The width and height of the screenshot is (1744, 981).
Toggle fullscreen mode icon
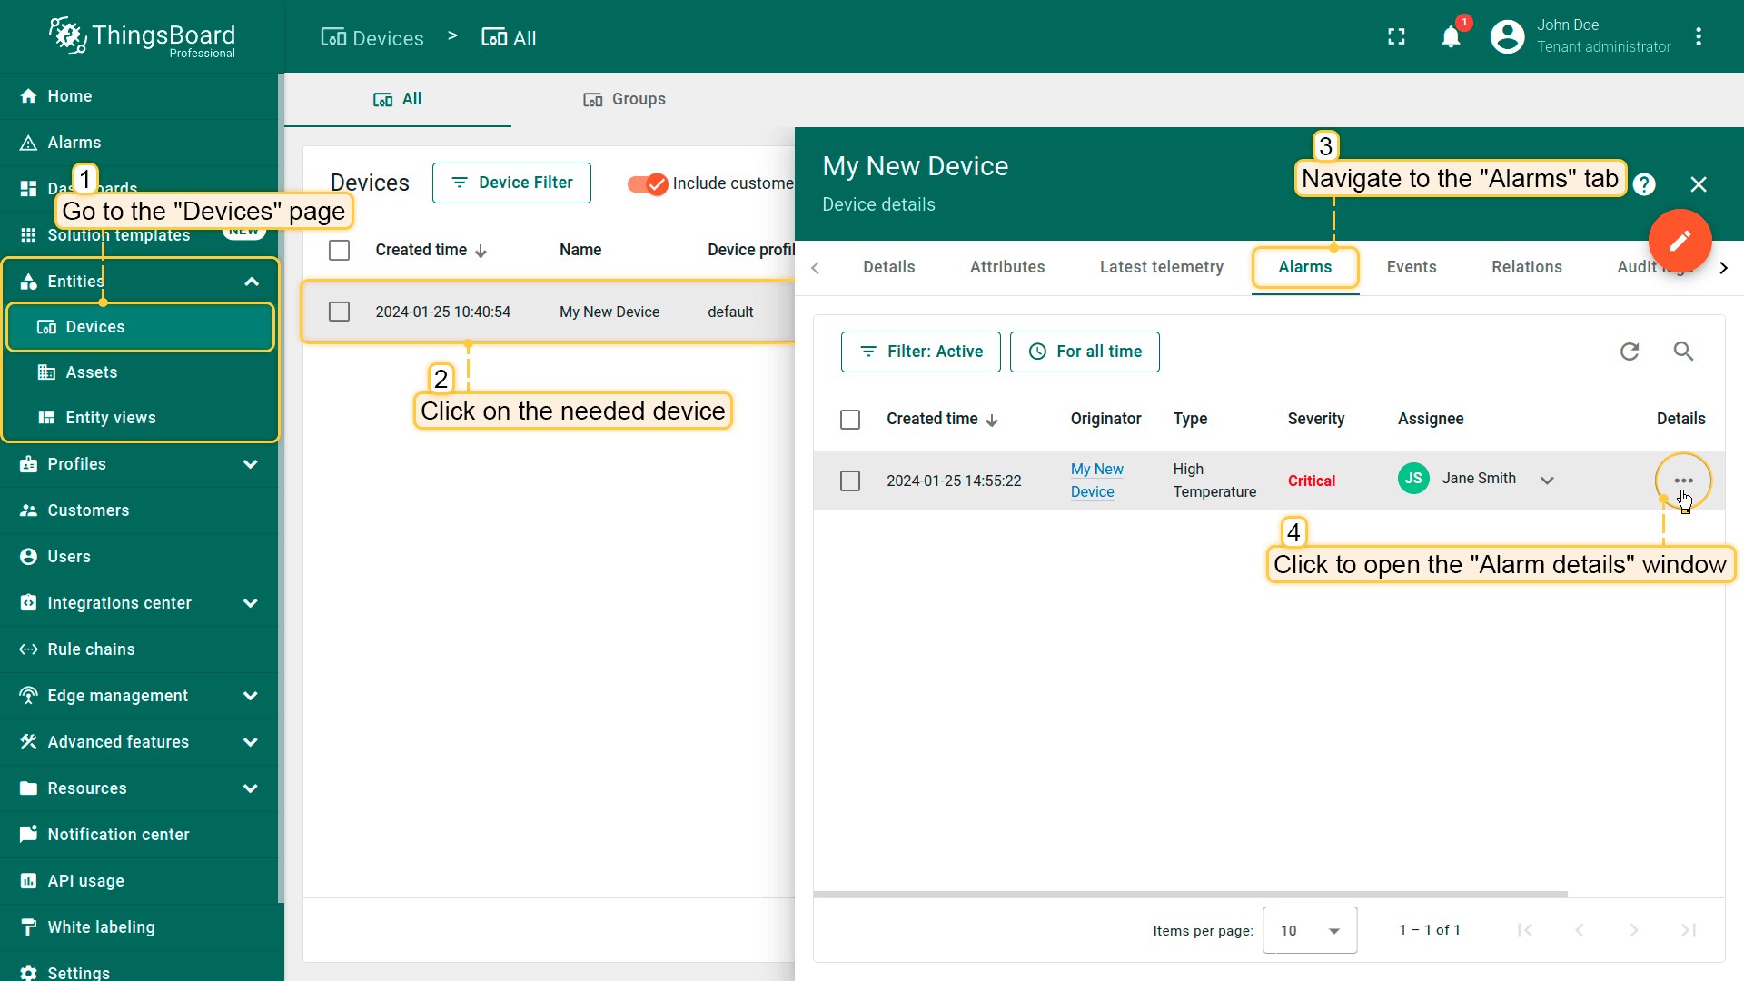pyautogui.click(x=1396, y=37)
